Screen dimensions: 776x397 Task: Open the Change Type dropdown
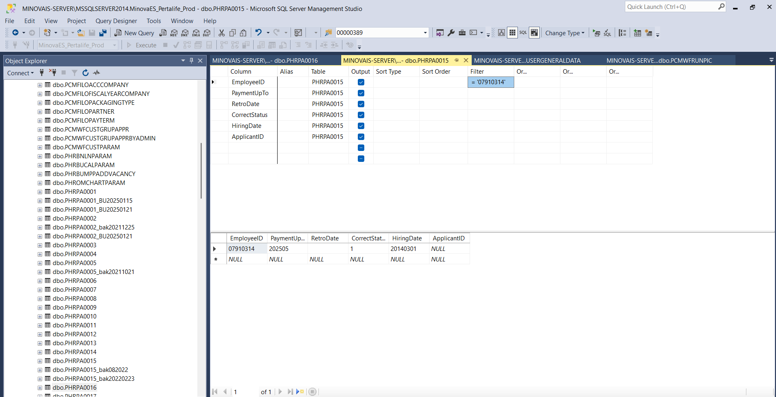point(564,33)
